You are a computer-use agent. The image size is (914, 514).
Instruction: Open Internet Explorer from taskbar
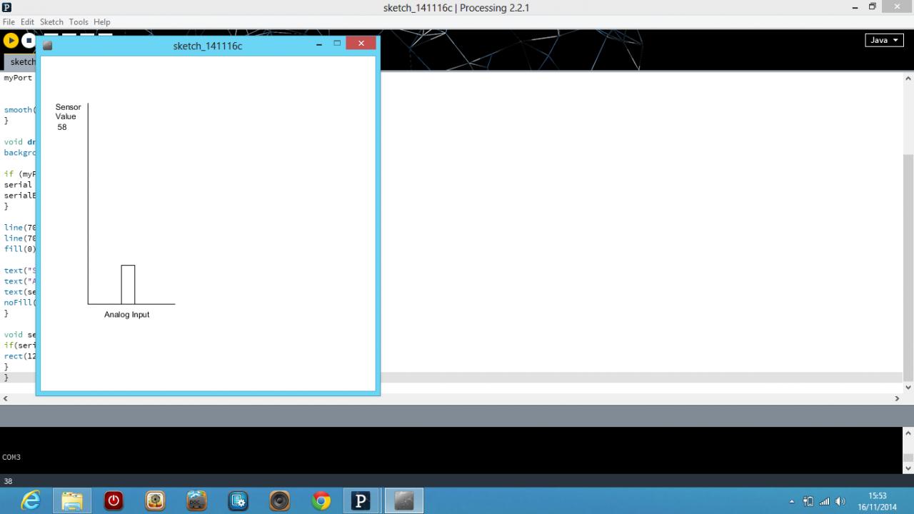(x=31, y=501)
